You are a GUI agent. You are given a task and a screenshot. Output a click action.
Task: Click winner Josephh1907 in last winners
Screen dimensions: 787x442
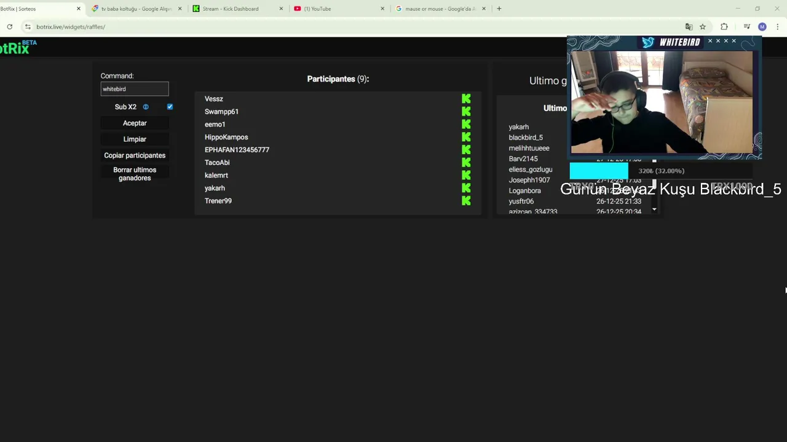pyautogui.click(x=529, y=180)
